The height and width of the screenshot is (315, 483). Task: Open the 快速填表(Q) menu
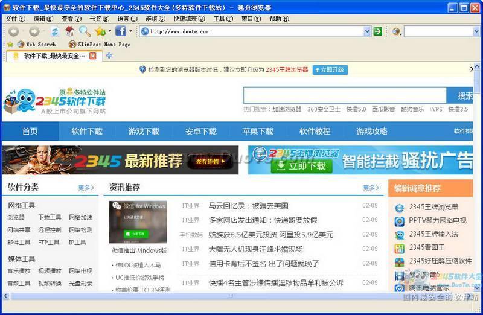(190, 19)
